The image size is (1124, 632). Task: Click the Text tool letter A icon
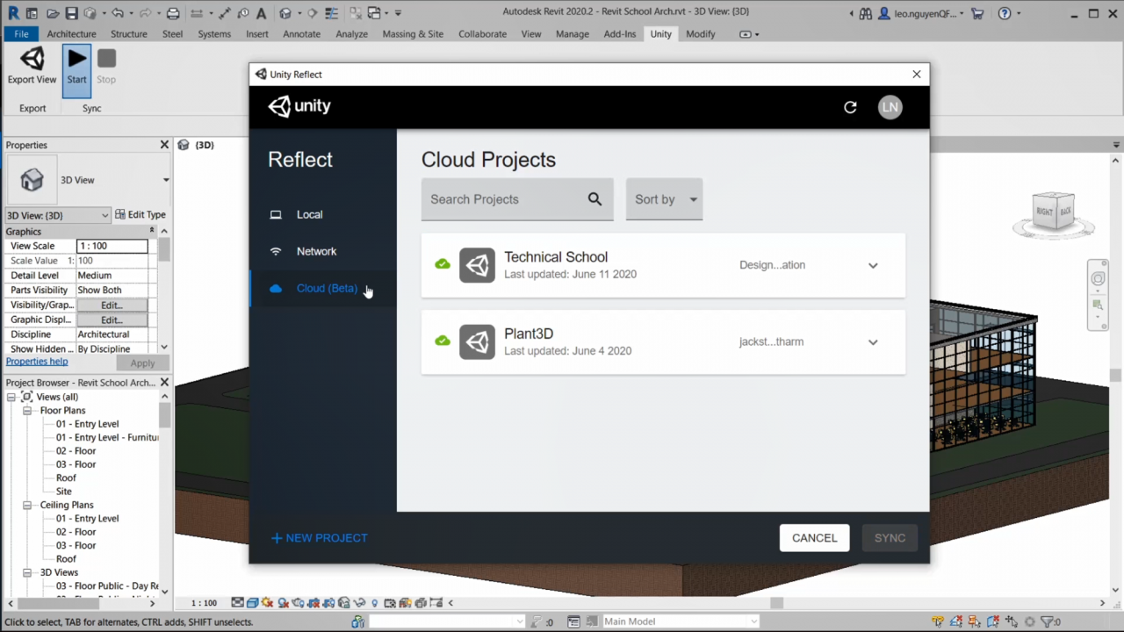[261, 13]
